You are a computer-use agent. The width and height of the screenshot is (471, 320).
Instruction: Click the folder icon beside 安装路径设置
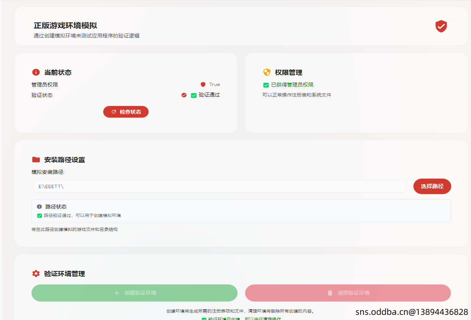coord(36,159)
